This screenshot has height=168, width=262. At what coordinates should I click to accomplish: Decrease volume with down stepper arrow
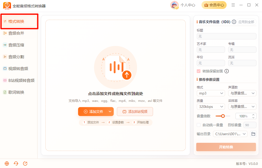point(253,117)
